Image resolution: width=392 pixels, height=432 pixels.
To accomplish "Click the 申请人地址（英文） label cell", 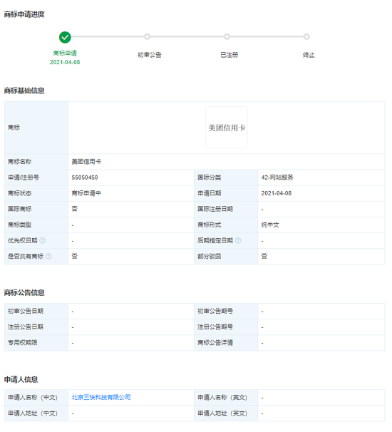I will click(x=226, y=413).
